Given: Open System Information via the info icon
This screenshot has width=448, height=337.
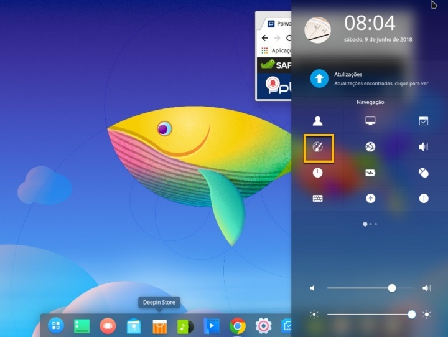Looking at the screenshot, I should [x=423, y=199].
